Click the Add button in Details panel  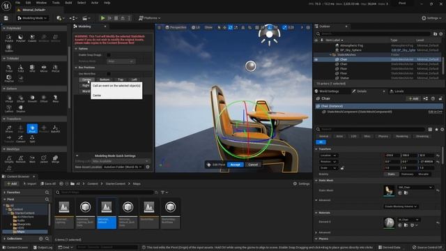pyautogui.click(x=413, y=98)
